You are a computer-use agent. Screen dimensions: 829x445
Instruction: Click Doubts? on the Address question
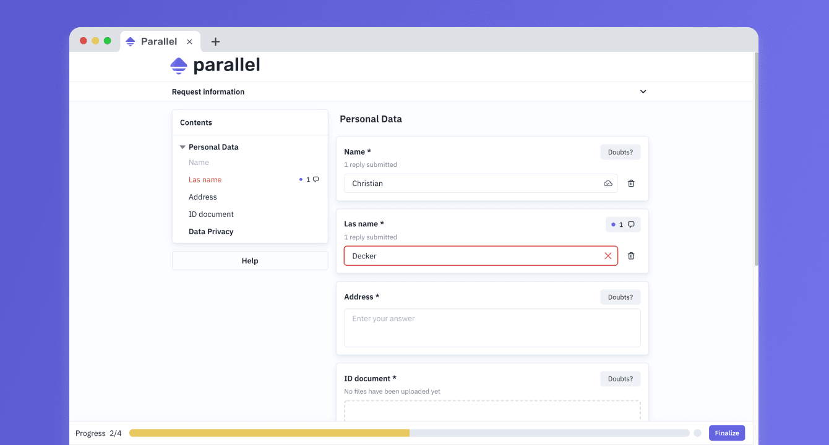tap(620, 297)
